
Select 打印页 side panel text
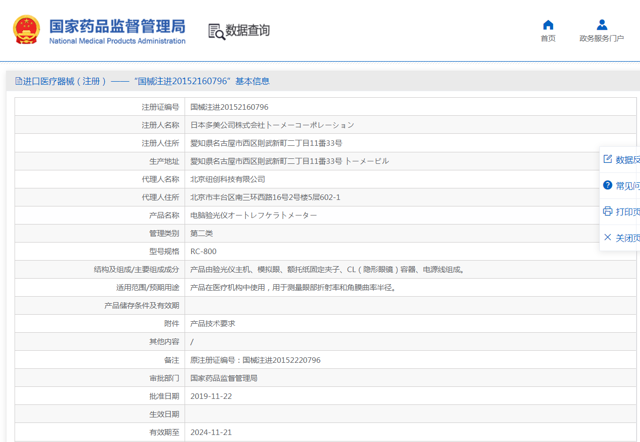[628, 211]
